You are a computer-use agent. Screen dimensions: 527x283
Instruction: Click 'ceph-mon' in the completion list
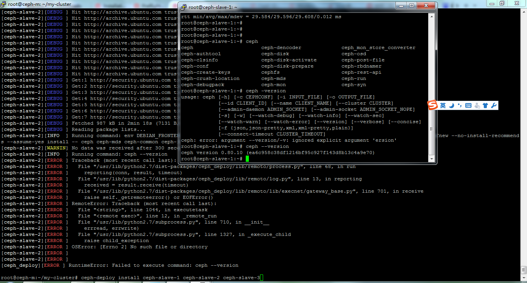tap(274, 85)
